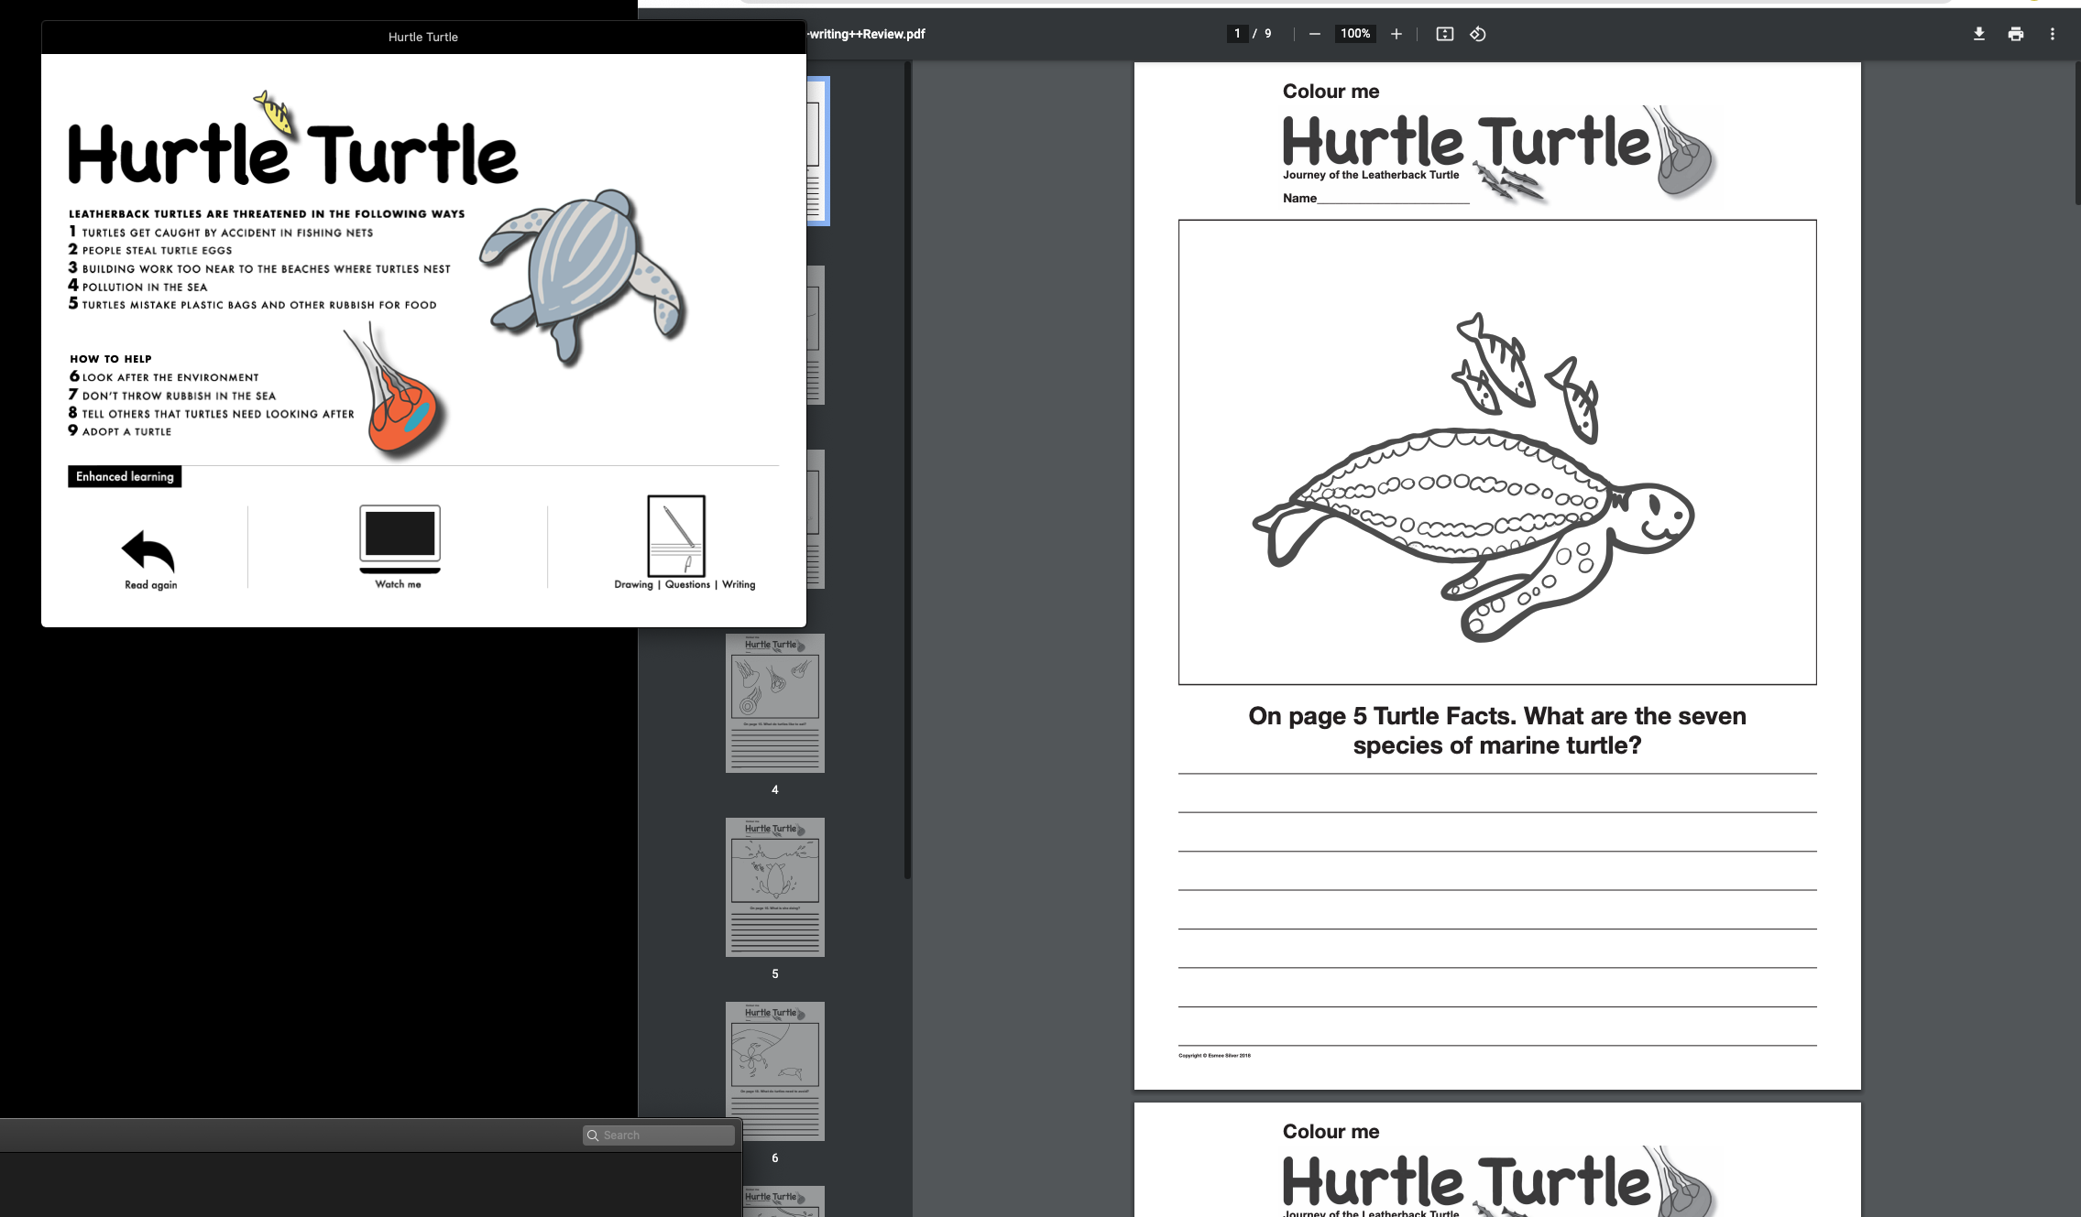Click the Enhanced learning label
The height and width of the screenshot is (1217, 2081).
(x=125, y=476)
